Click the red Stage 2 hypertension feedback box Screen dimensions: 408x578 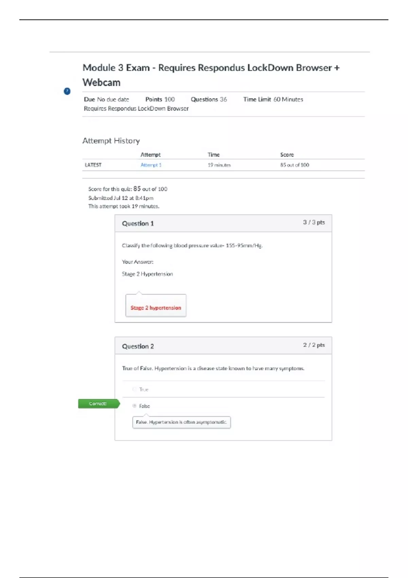[x=156, y=307]
